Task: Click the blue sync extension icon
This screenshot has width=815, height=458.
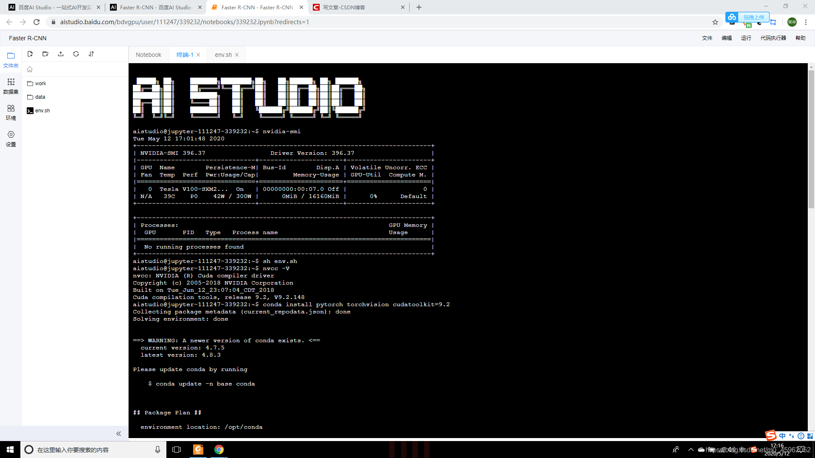Action: [x=773, y=22]
